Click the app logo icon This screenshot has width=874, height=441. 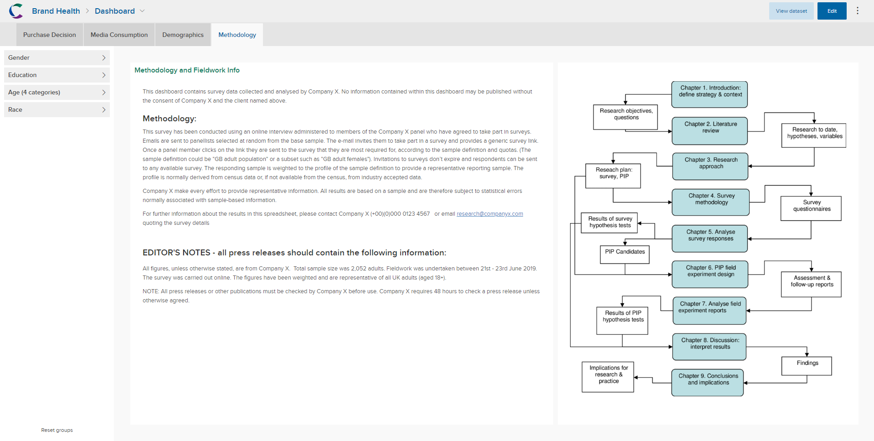[x=16, y=11]
